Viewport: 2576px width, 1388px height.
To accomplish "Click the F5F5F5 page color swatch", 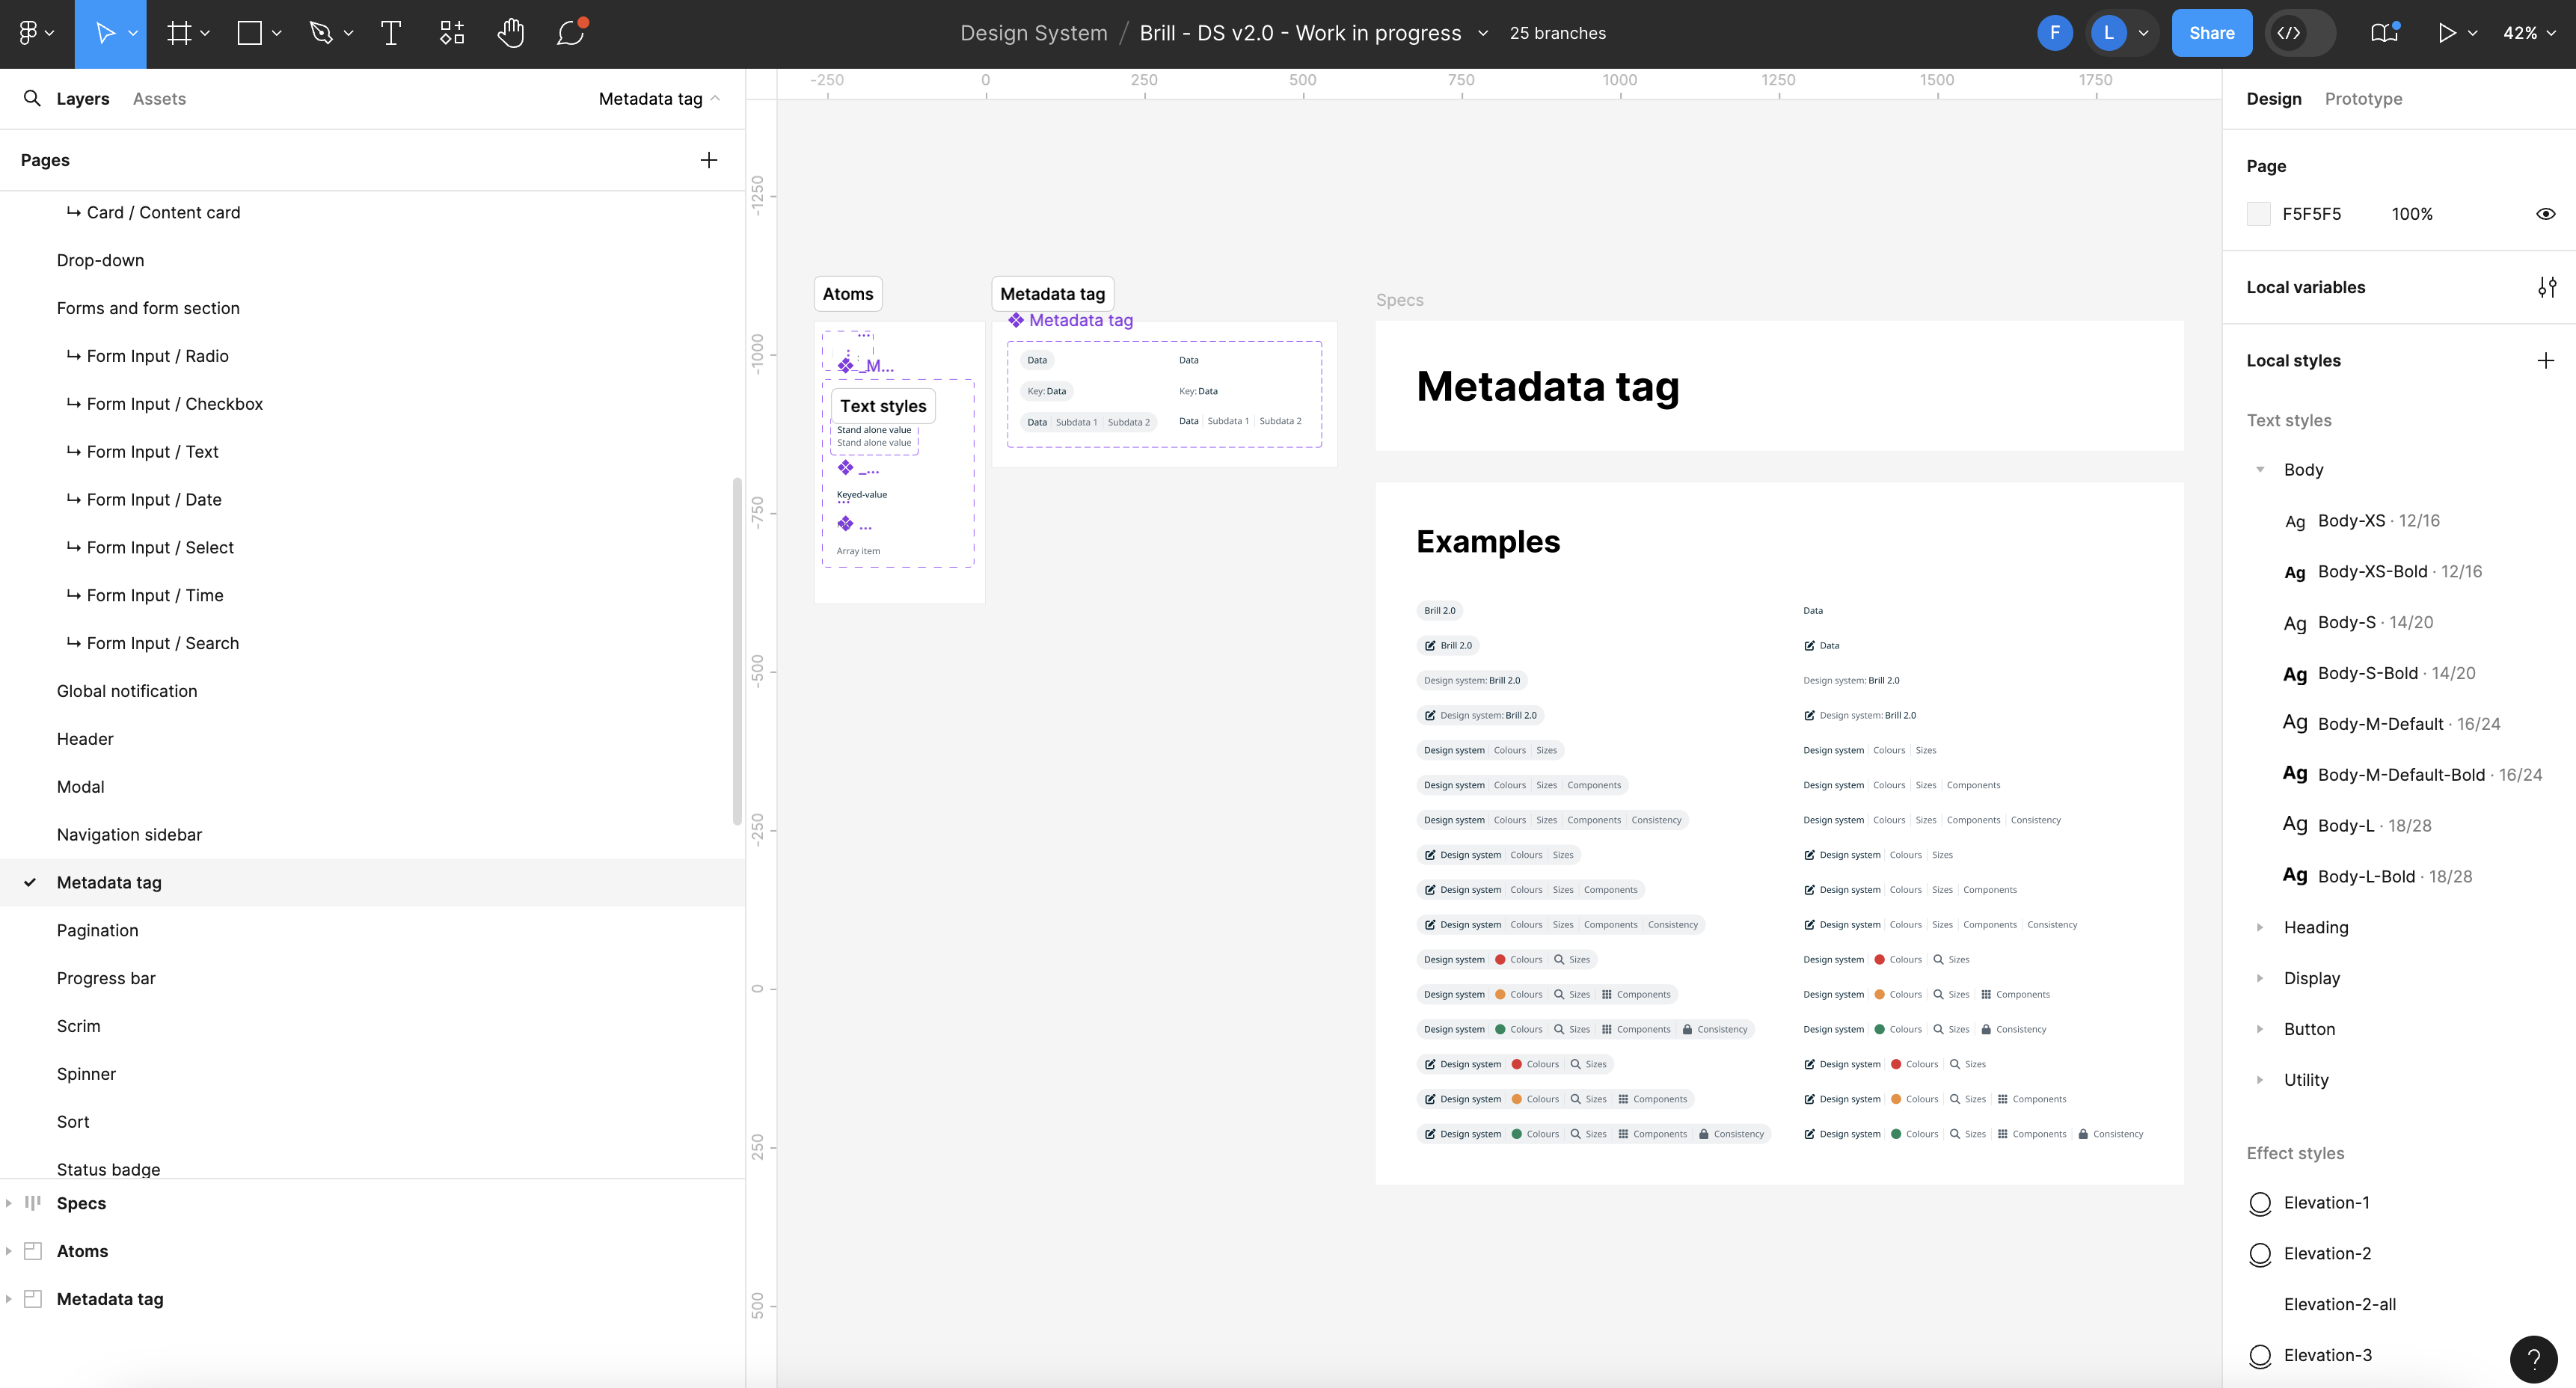I will pos(2259,213).
